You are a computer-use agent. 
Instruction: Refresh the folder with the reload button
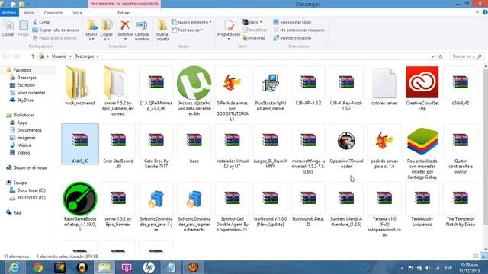pyautogui.click(x=441, y=56)
